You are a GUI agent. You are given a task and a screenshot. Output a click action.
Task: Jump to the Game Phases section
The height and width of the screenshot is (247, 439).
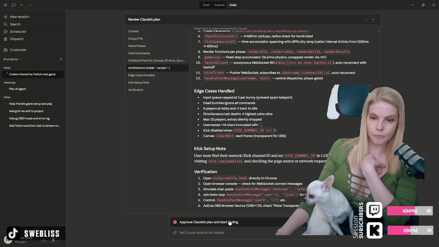(137, 46)
